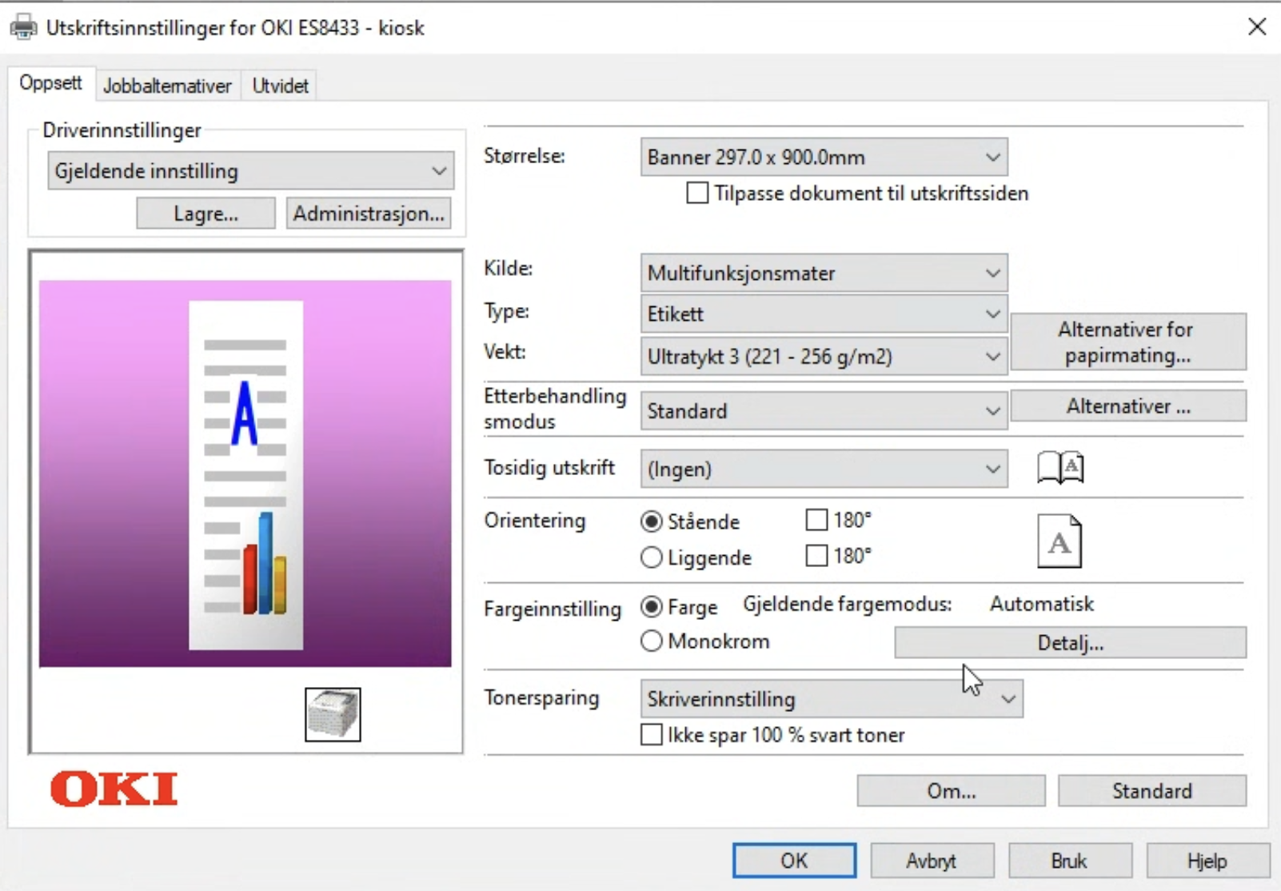
Task: Click the small printer thumbnail below preview
Action: pyautogui.click(x=333, y=713)
